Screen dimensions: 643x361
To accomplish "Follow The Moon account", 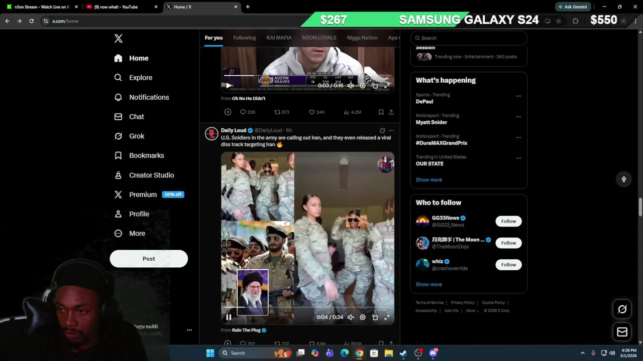I will 508,243.
